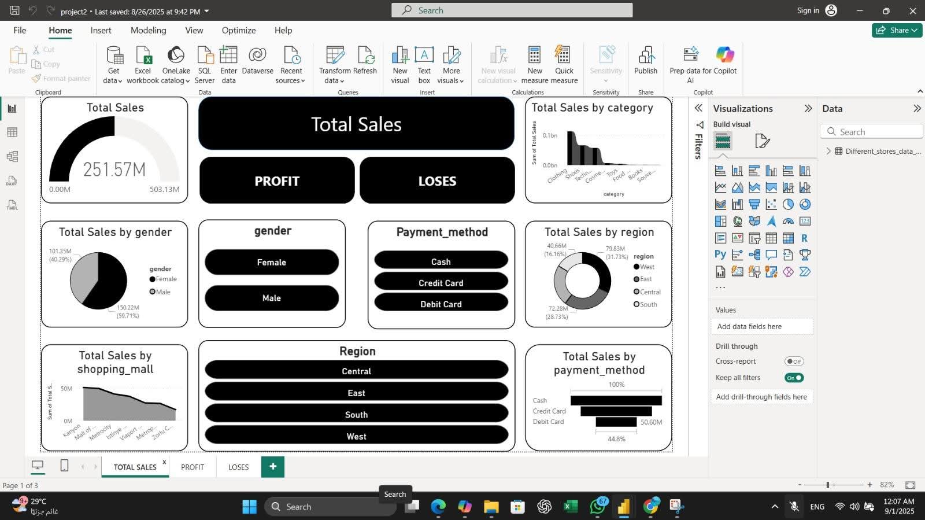The image size is (925, 520).
Task: Expand the Different_stores_data table
Action: coord(828,151)
